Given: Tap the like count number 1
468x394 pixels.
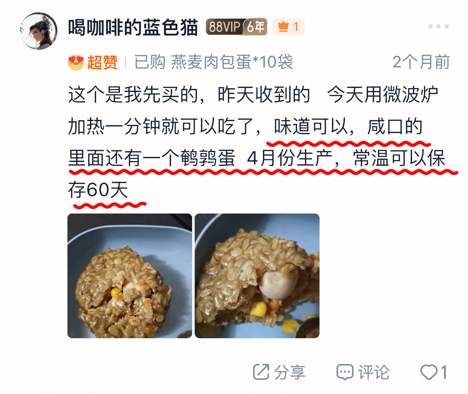Looking at the screenshot, I should (x=444, y=372).
